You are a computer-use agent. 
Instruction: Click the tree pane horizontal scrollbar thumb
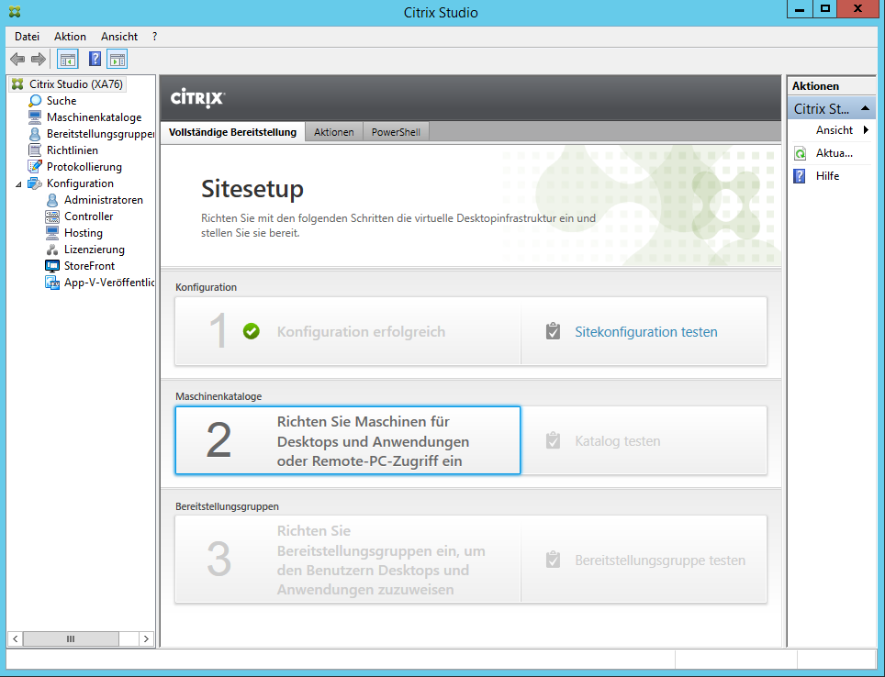[x=71, y=638]
